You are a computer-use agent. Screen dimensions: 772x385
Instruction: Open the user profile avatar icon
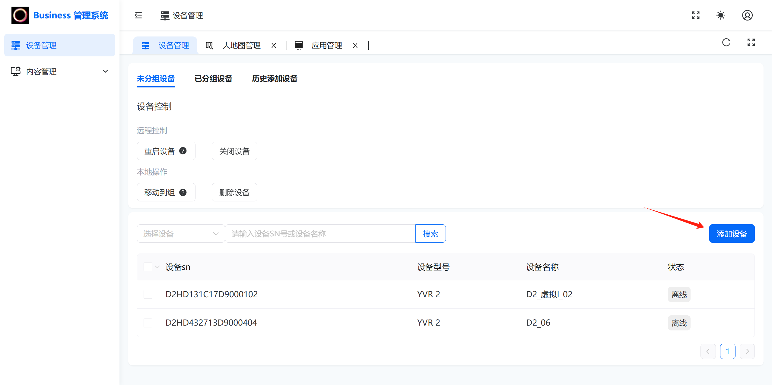pyautogui.click(x=747, y=15)
